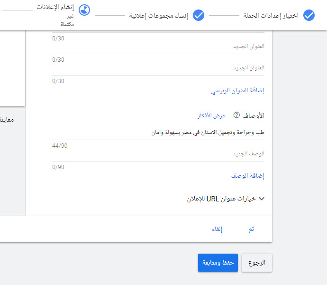Expand the ad URL options chevron
Screen dimensions: 327x285
coord(262,199)
